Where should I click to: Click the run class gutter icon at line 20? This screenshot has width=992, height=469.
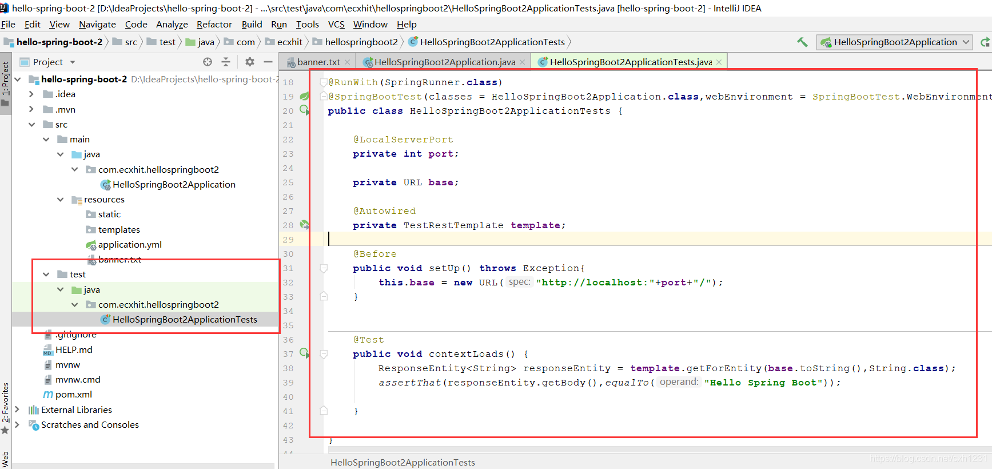tap(304, 109)
